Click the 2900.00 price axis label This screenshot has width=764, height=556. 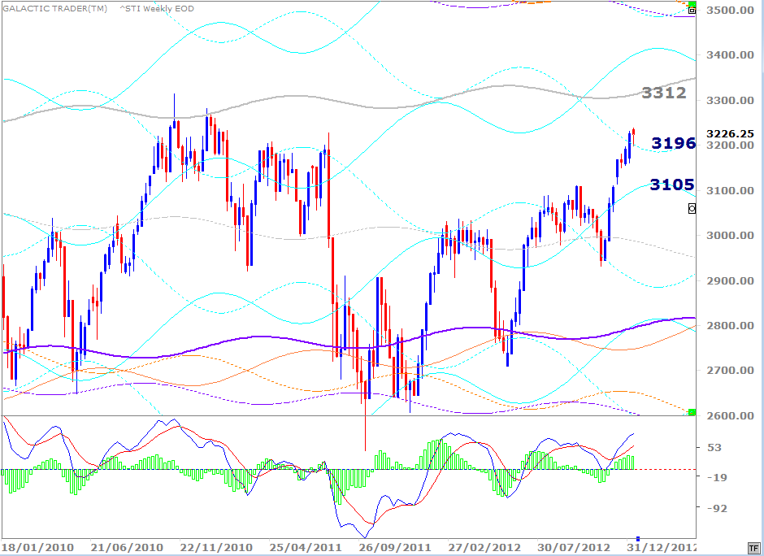pyautogui.click(x=731, y=280)
